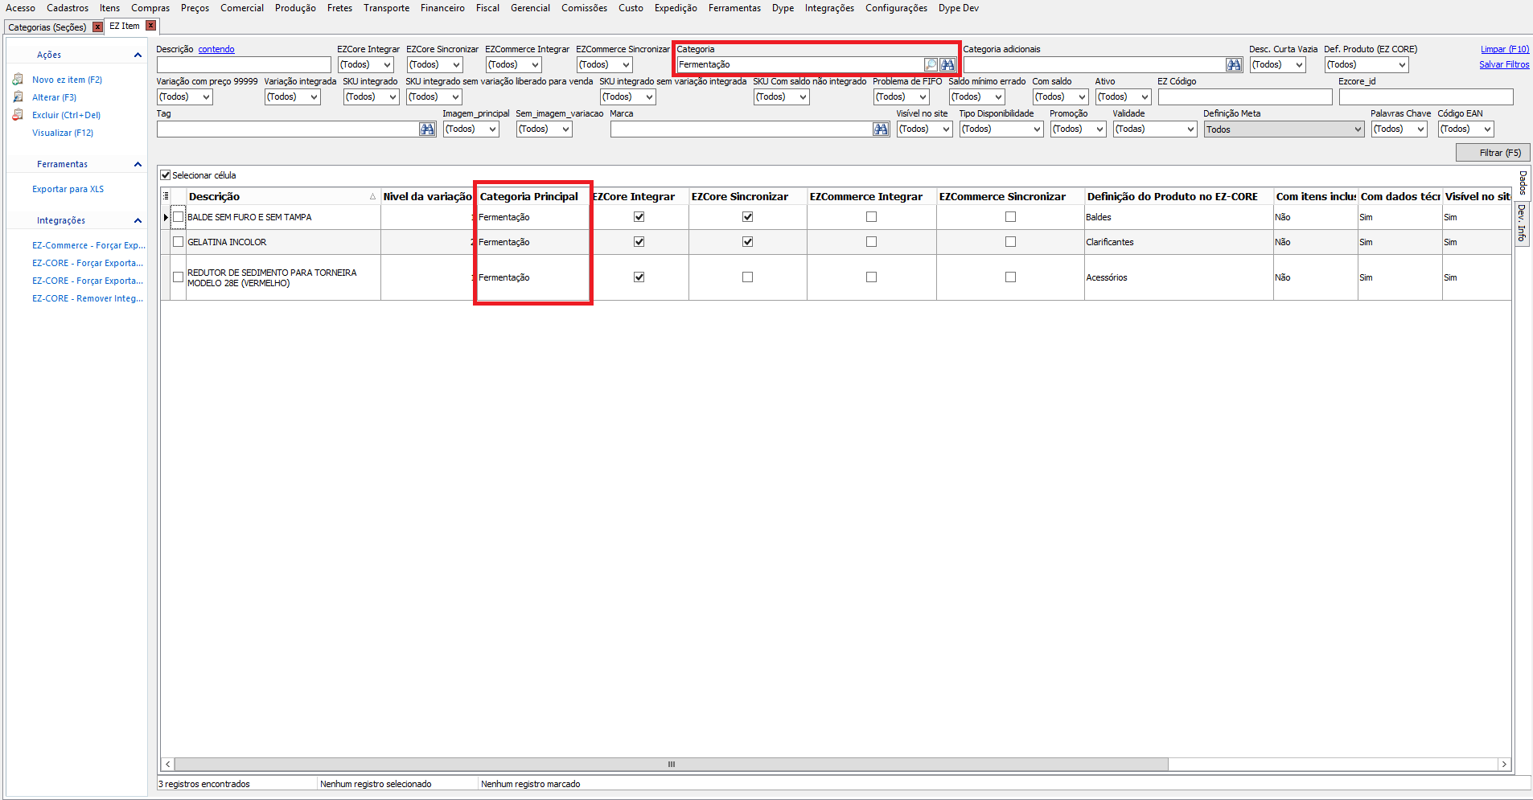
Task: Click the left arrow of horizontal scrollbar
Action: click(x=167, y=764)
